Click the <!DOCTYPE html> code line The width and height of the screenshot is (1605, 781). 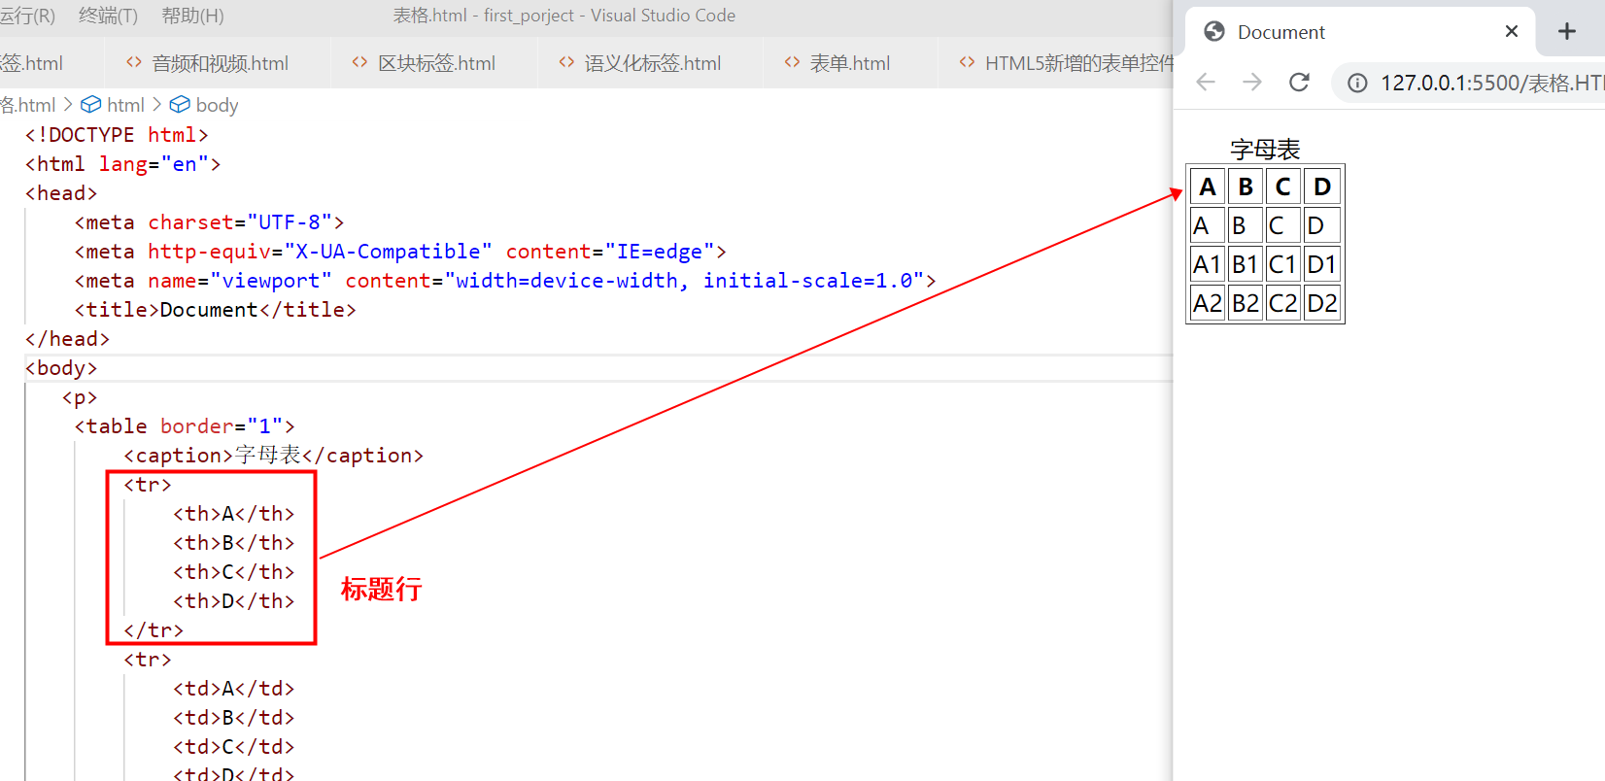pos(117,135)
